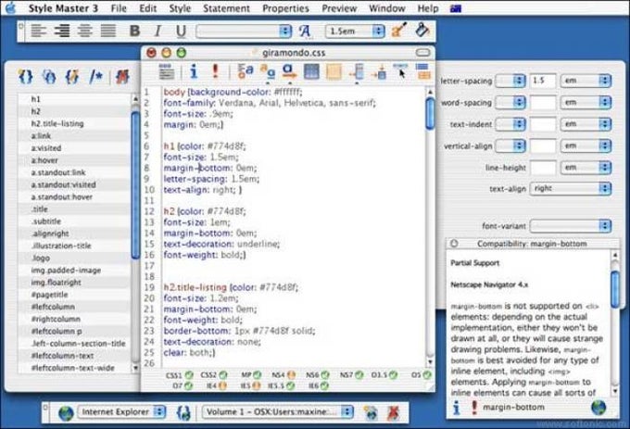Open the 1.5em font size dropdown
The height and width of the screenshot is (429, 630).
click(355, 31)
